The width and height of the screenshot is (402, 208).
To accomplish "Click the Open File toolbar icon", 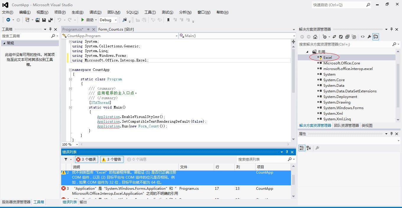I will pos(38,20).
